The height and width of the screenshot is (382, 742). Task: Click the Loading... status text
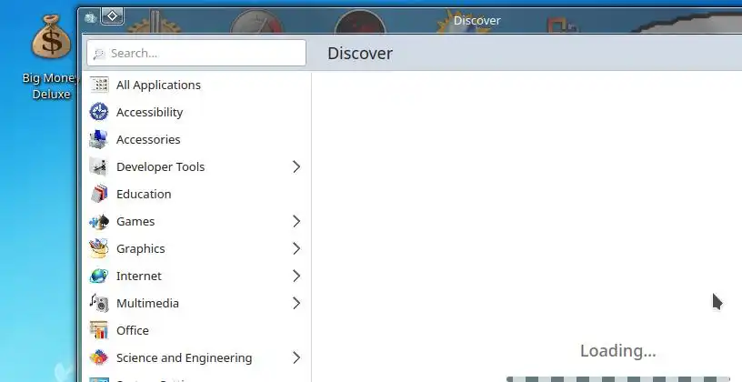[618, 351]
